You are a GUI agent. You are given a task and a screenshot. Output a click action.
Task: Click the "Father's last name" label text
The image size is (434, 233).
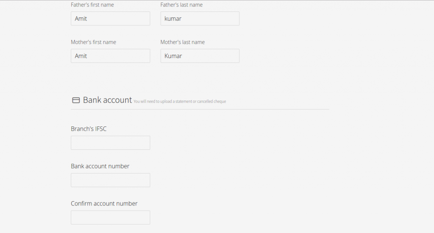pyautogui.click(x=181, y=5)
